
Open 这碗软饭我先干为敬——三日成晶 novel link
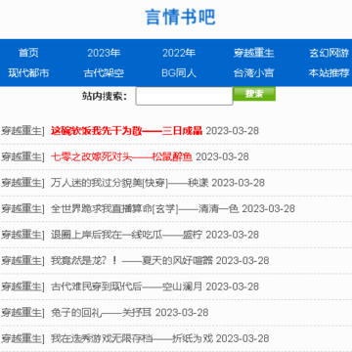click(126, 131)
